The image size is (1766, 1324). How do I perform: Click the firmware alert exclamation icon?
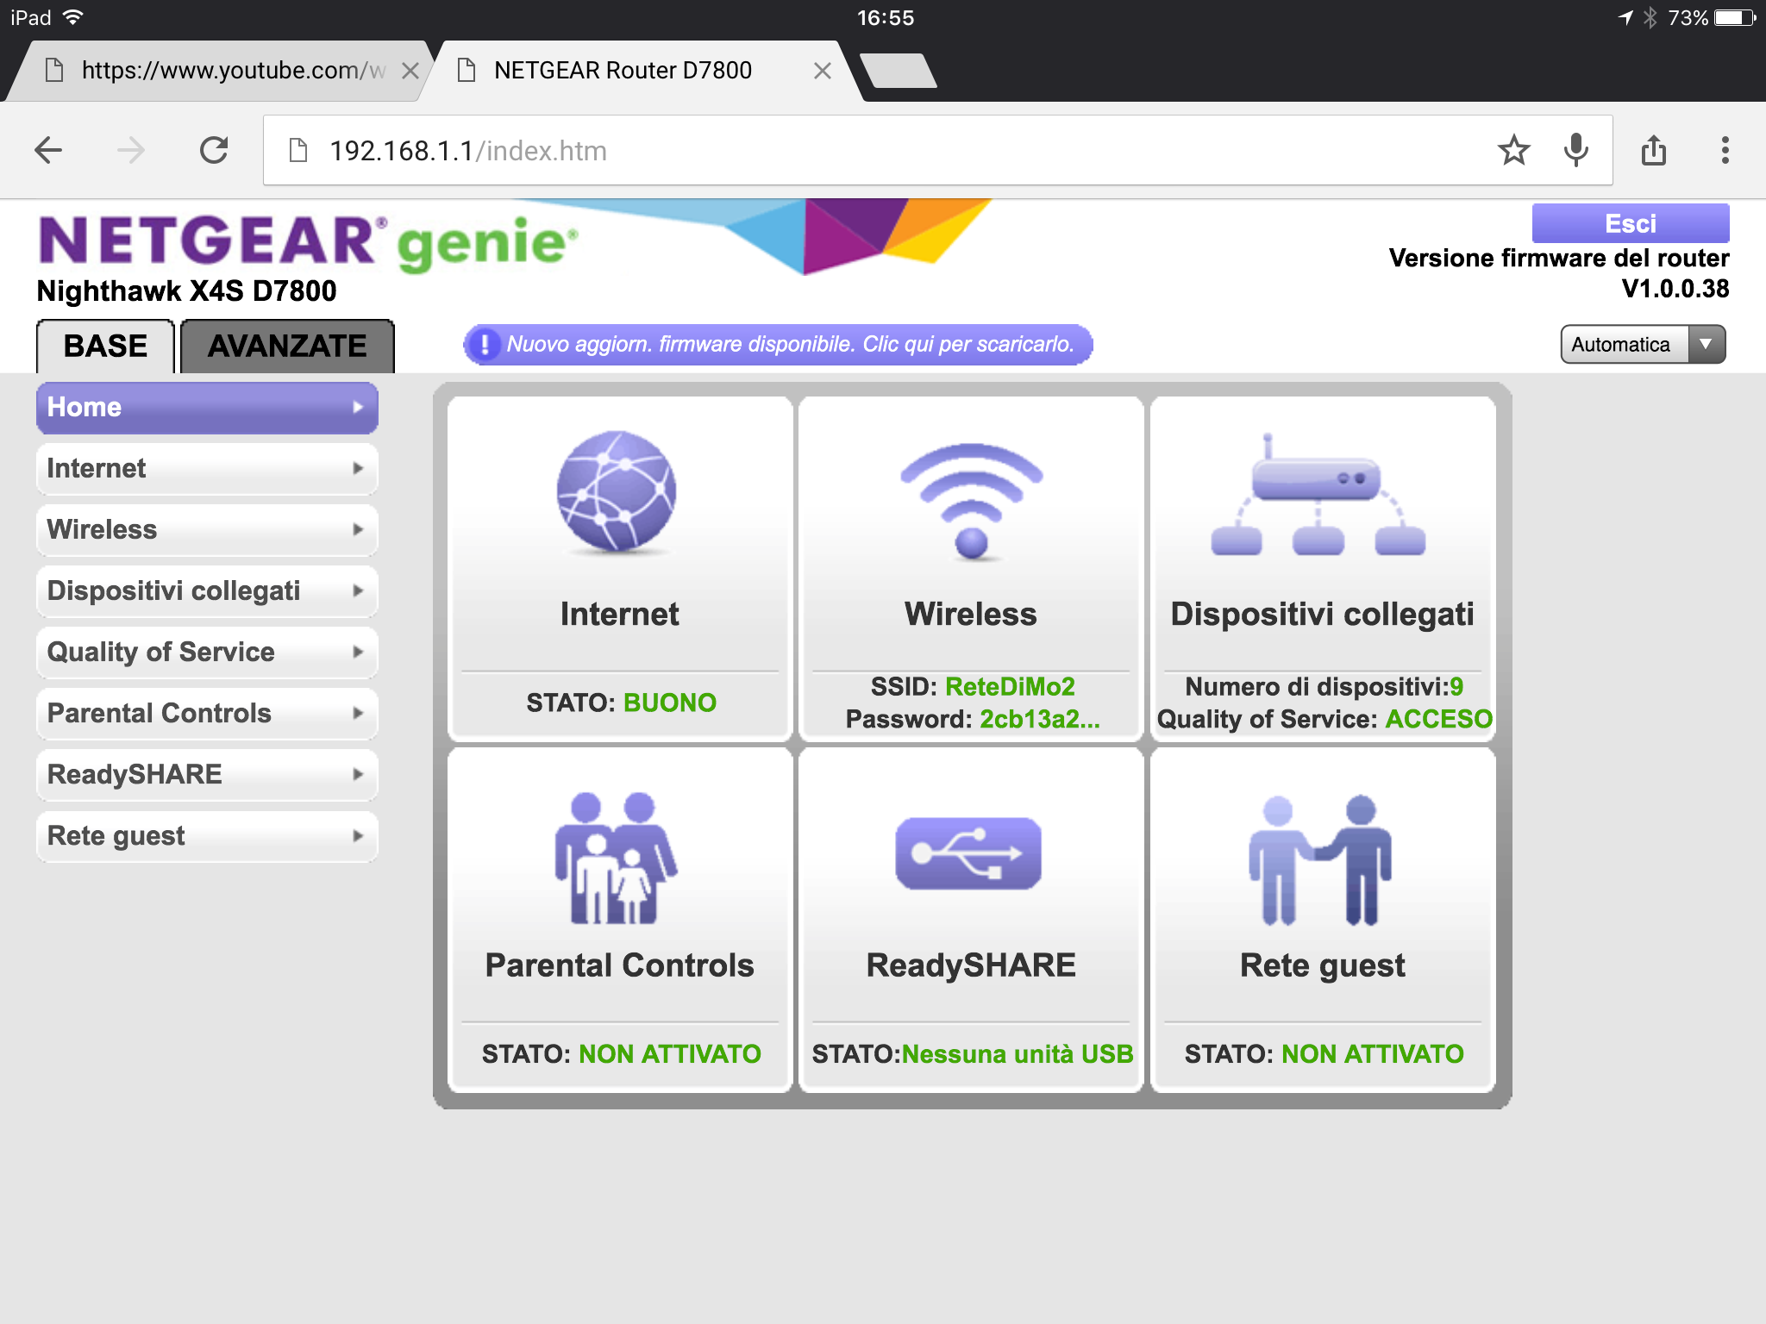[x=485, y=345]
